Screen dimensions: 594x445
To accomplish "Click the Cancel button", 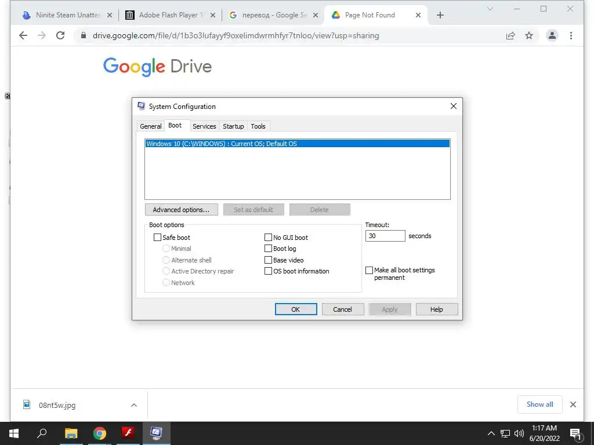I will click(x=342, y=309).
